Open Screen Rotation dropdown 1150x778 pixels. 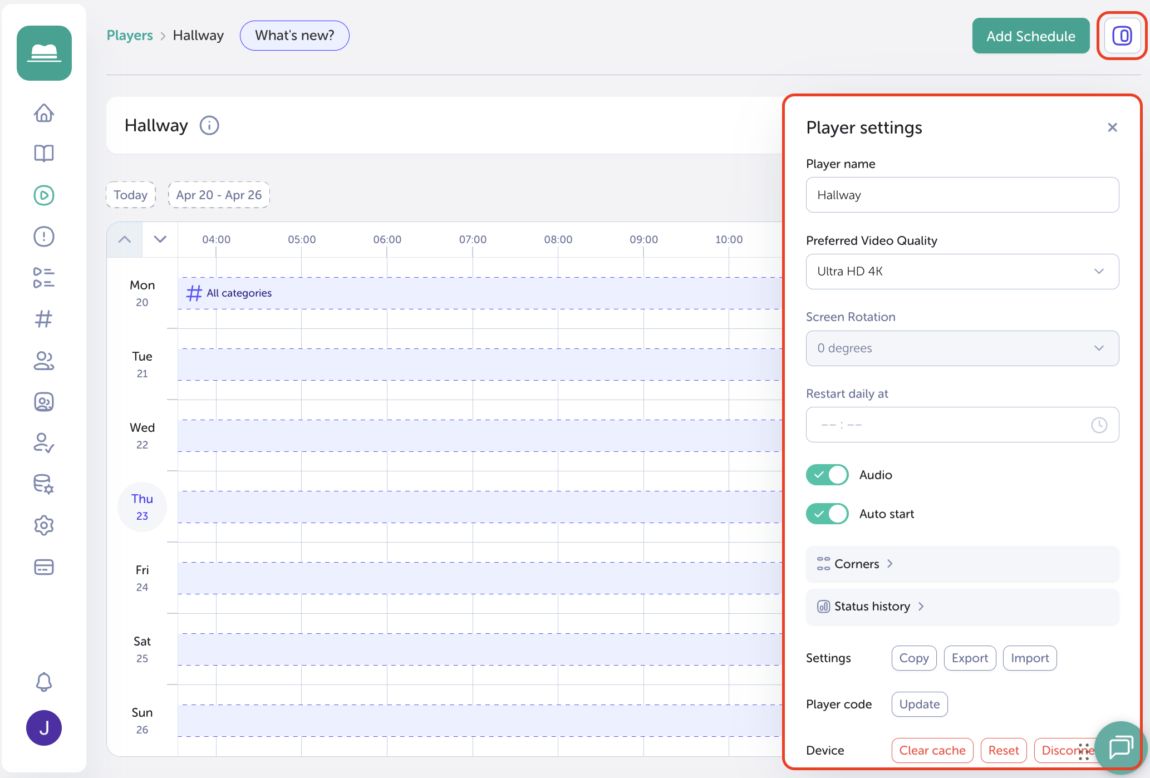tap(962, 348)
